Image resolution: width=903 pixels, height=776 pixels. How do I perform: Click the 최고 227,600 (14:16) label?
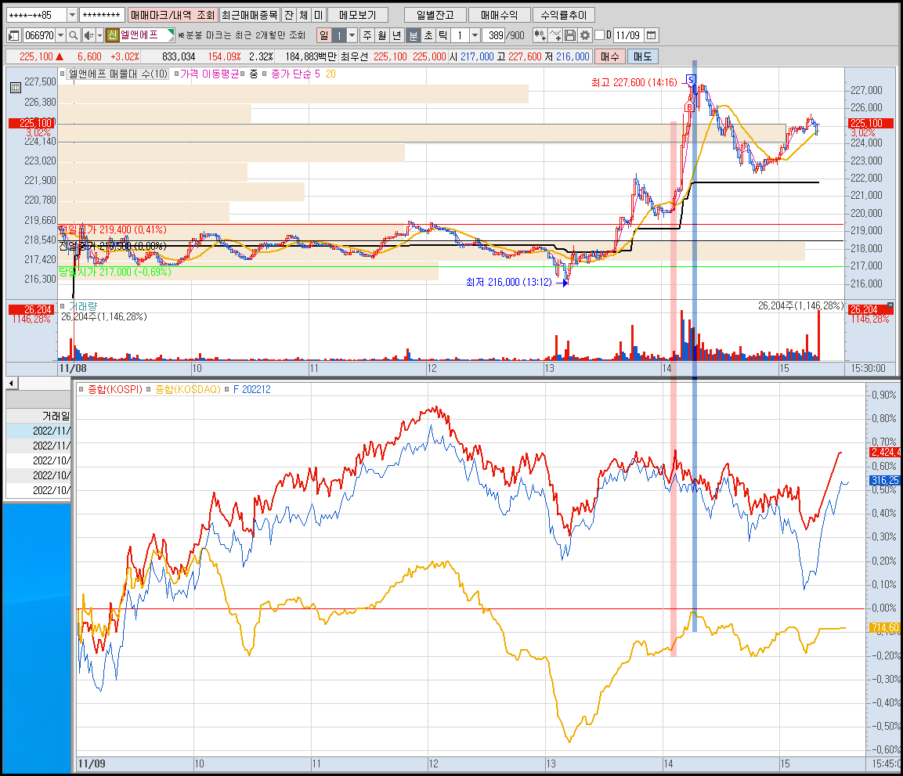point(634,82)
